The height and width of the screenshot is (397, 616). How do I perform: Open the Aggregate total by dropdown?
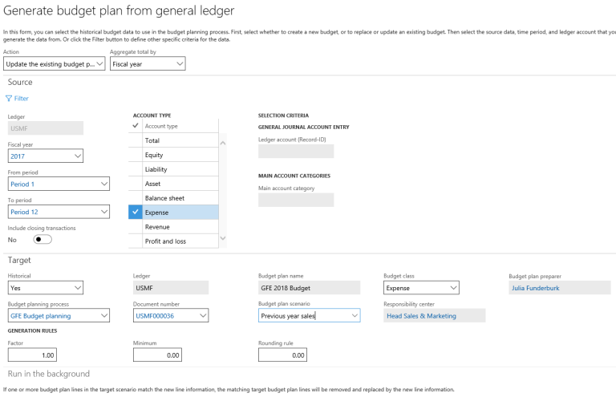coord(148,64)
